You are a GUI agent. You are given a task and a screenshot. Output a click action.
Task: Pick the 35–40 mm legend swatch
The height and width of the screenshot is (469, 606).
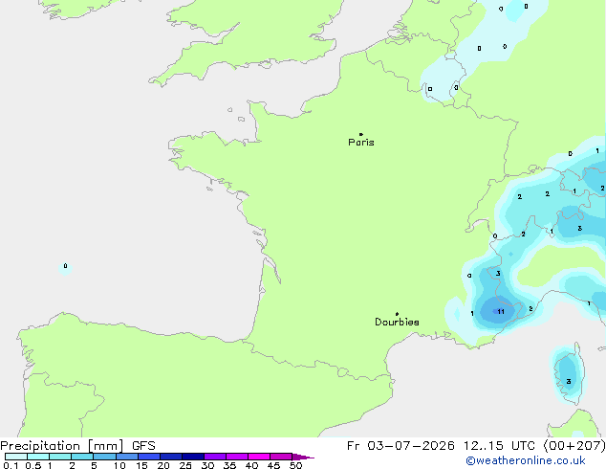(x=237, y=457)
